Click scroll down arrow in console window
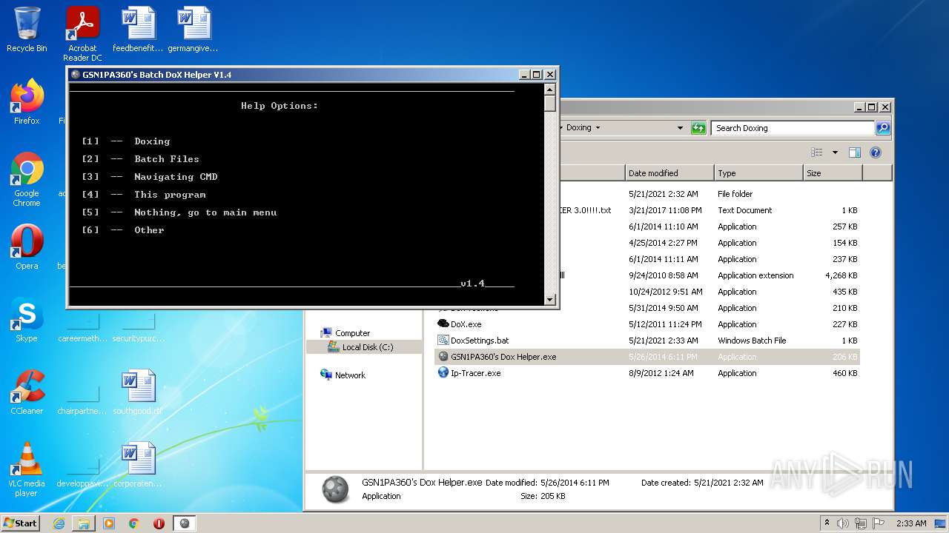Screen dimensions: 949x533 [x=549, y=300]
